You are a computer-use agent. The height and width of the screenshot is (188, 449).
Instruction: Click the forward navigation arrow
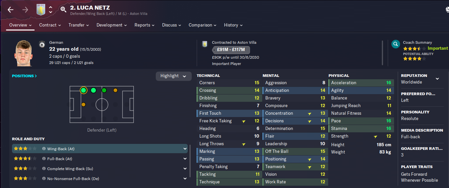[25, 10]
